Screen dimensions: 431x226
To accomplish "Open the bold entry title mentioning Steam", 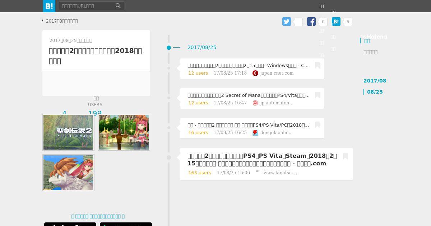I will coord(262,160).
